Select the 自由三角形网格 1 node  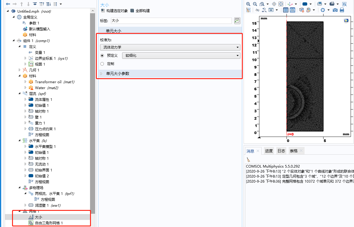point(49,223)
